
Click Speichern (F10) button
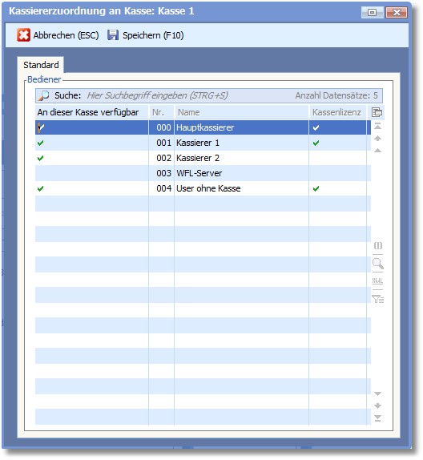click(x=146, y=35)
